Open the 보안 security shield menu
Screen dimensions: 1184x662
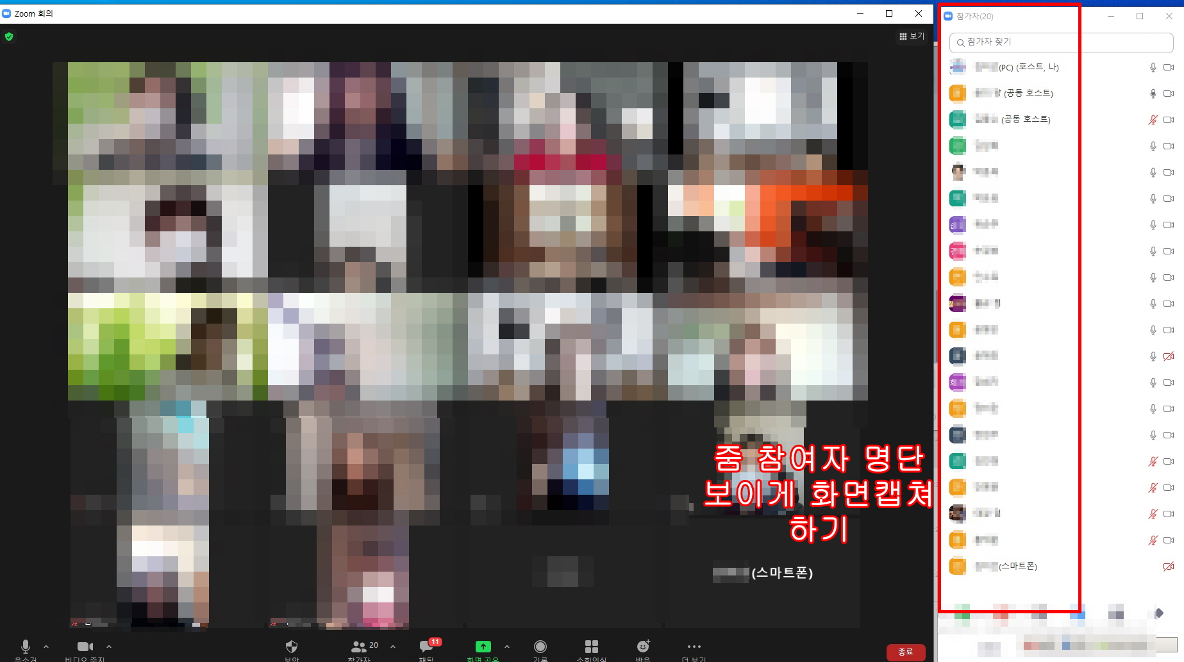pyautogui.click(x=292, y=647)
